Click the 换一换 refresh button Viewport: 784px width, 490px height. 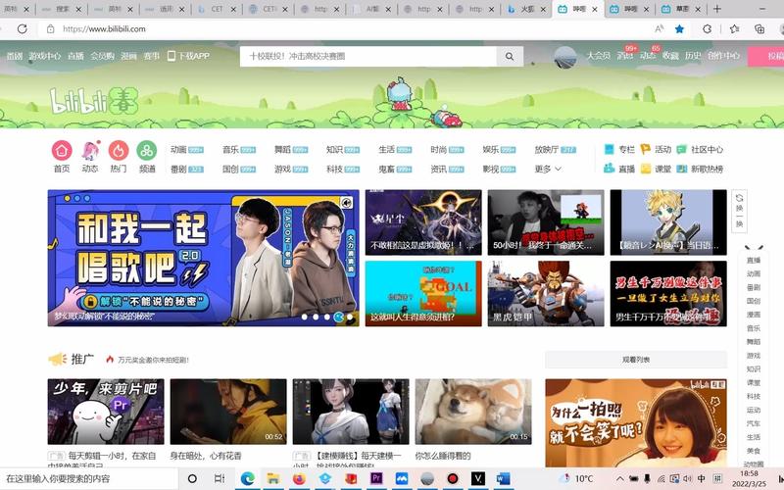739,211
